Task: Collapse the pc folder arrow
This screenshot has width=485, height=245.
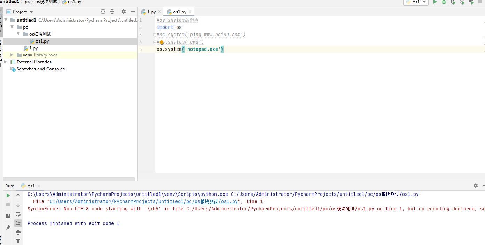Action: click(12, 27)
